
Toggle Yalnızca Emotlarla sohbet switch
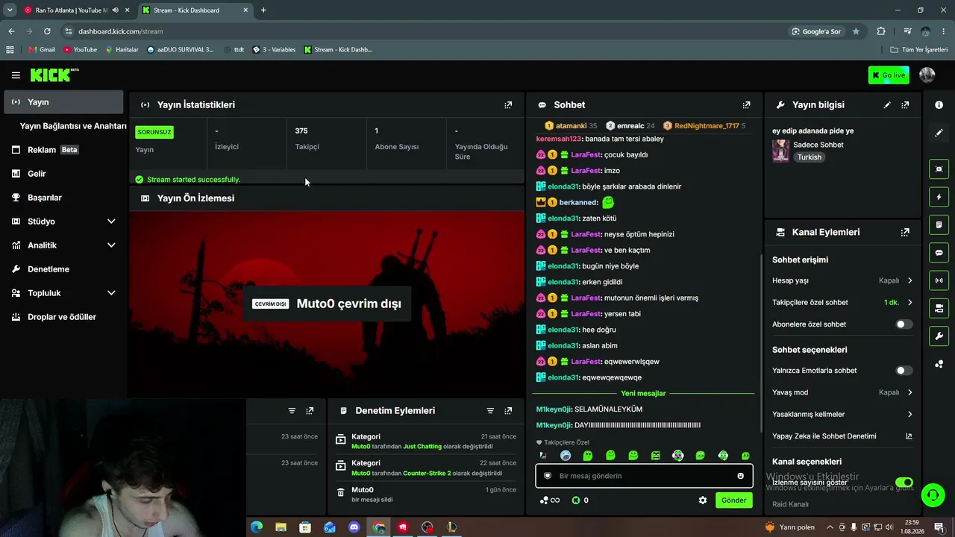904,371
